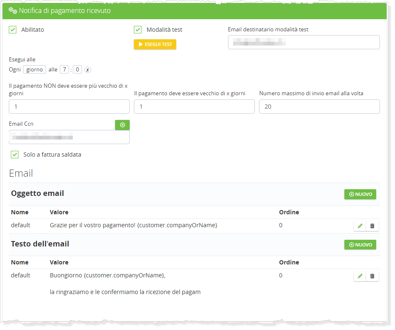Screen dimensions: 395x330
Task: Select the pagamento NON più vecchio field
Action: pyautogui.click(x=69, y=107)
